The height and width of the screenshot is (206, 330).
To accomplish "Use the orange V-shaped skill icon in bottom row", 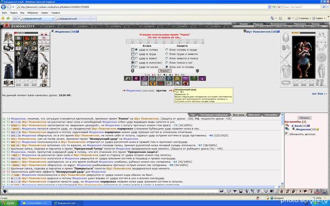I will (152, 83).
